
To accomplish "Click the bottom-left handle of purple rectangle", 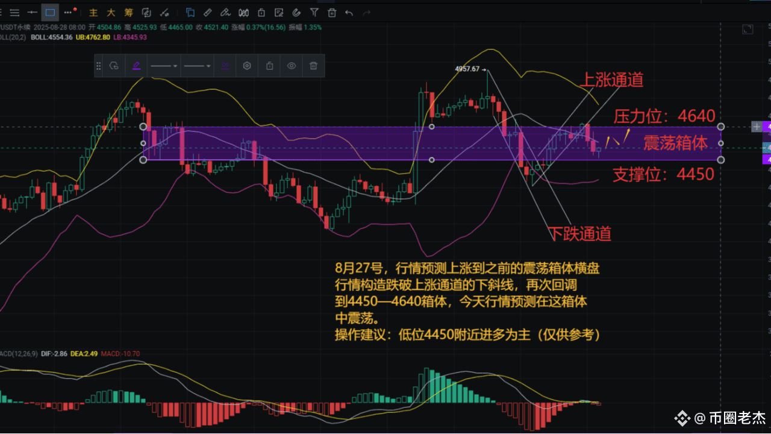I will [x=143, y=160].
